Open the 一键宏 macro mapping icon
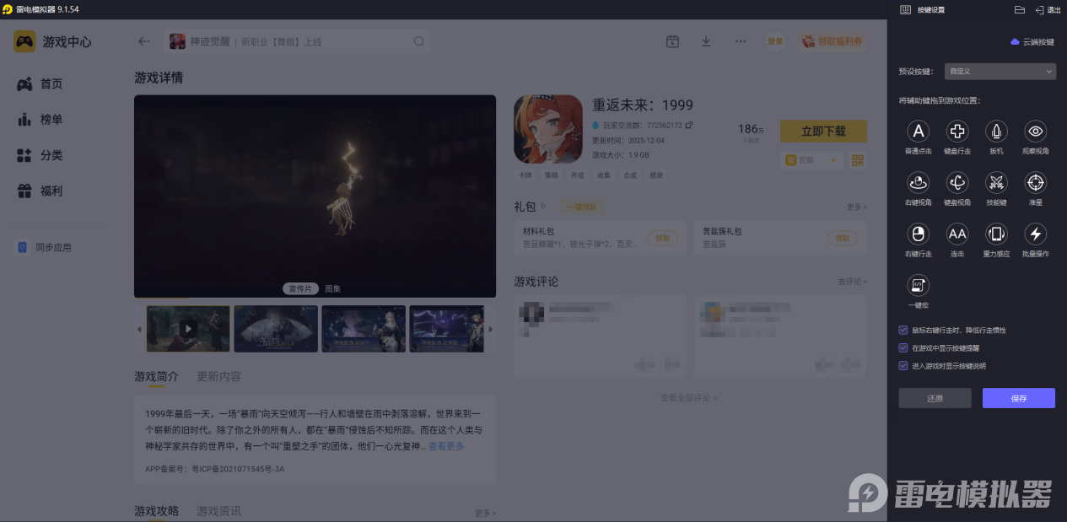Screen dimensions: 1067x522 (x=918, y=287)
